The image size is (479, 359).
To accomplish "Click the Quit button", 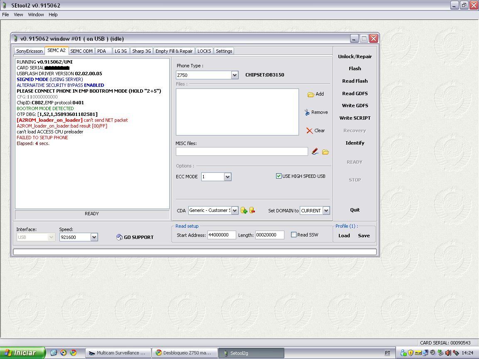I will (x=355, y=210).
